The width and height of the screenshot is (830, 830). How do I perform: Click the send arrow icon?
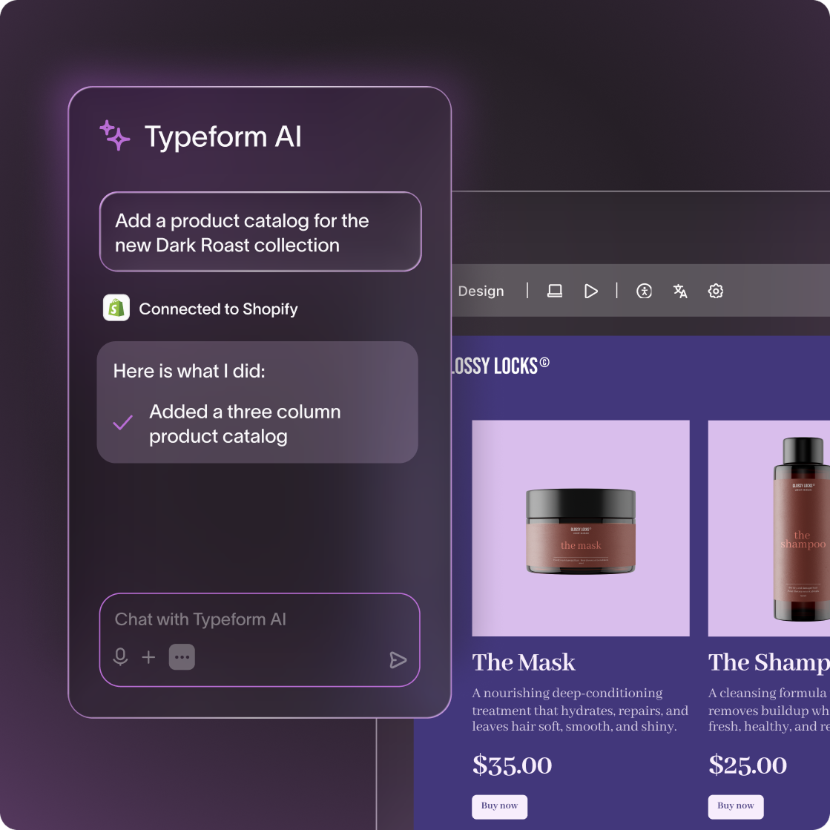(398, 659)
